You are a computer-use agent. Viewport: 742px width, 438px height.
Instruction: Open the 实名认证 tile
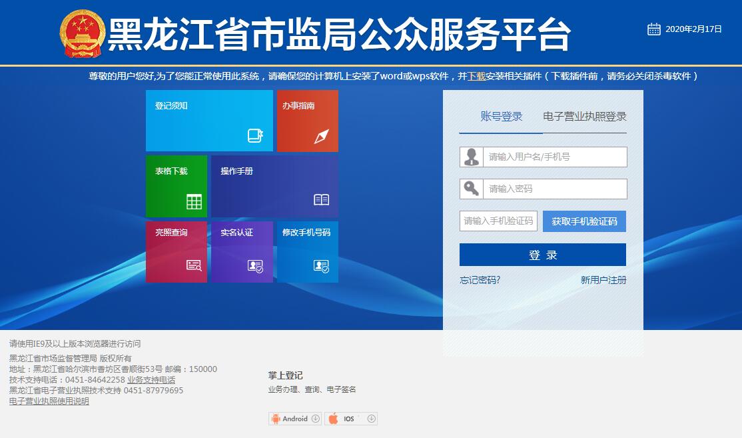[242, 251]
